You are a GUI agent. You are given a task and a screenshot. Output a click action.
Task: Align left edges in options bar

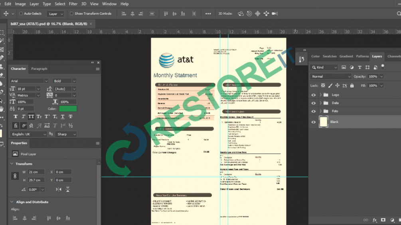124,14
